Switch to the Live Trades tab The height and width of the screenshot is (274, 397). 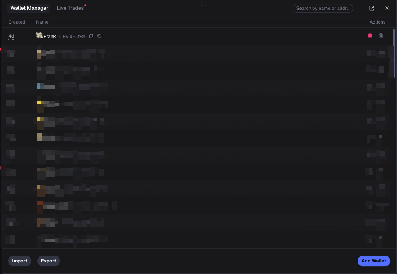tap(70, 8)
